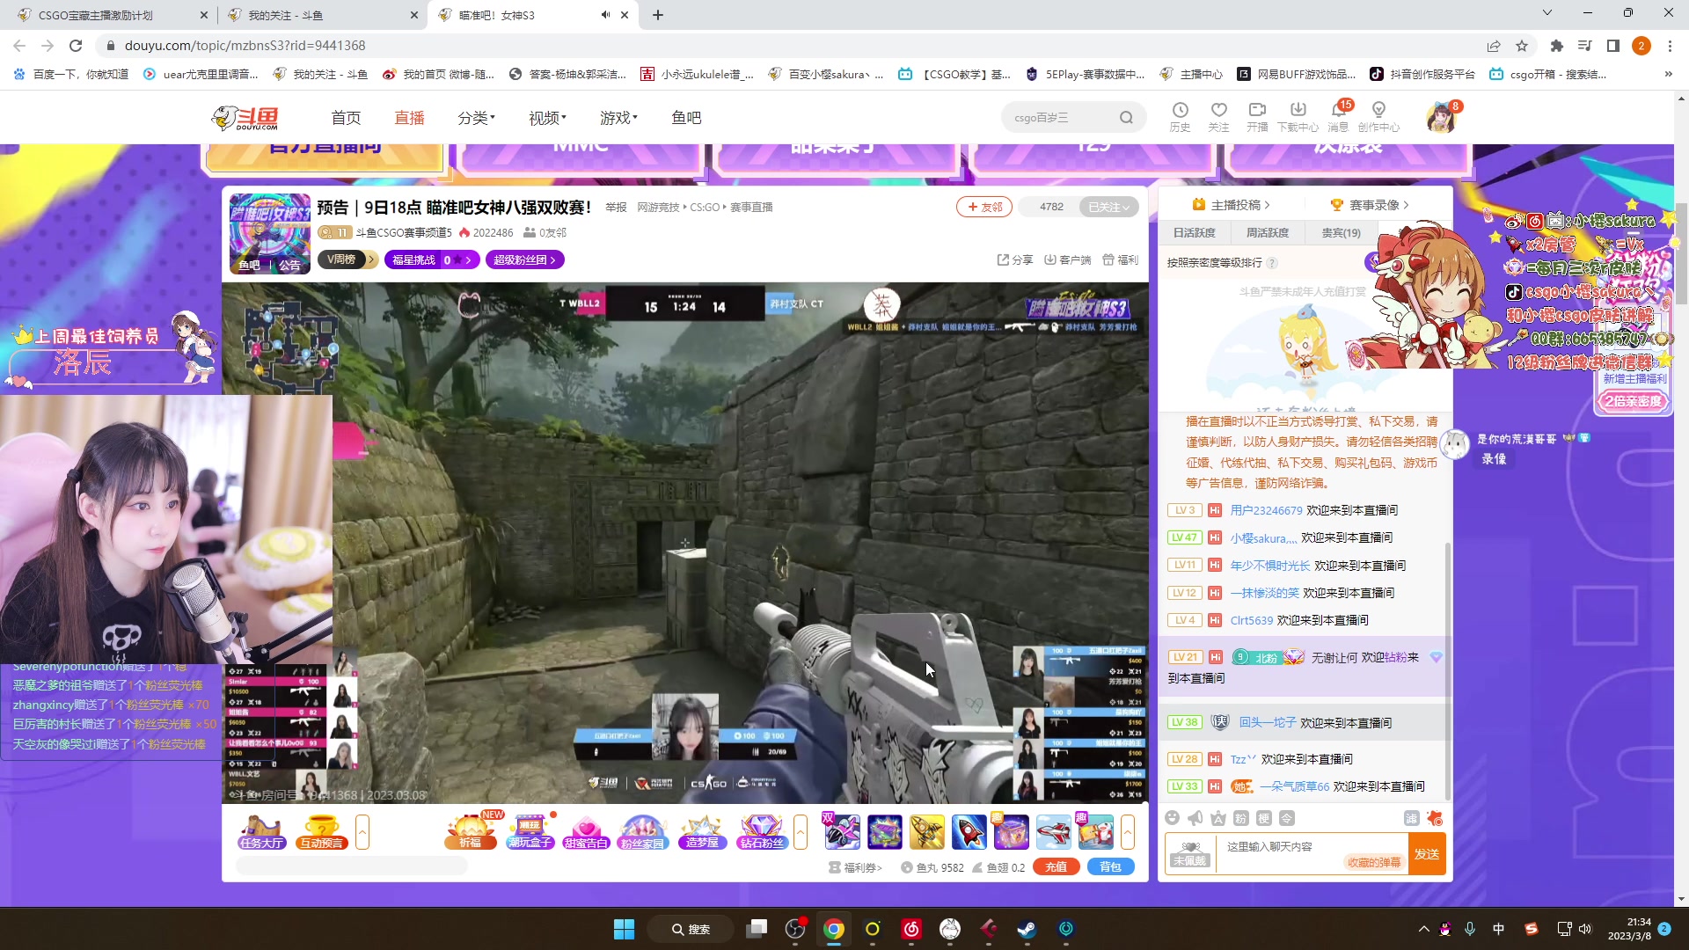Open 钻石粉丝 diamond fan icon
The image size is (1689, 950).
point(761,832)
